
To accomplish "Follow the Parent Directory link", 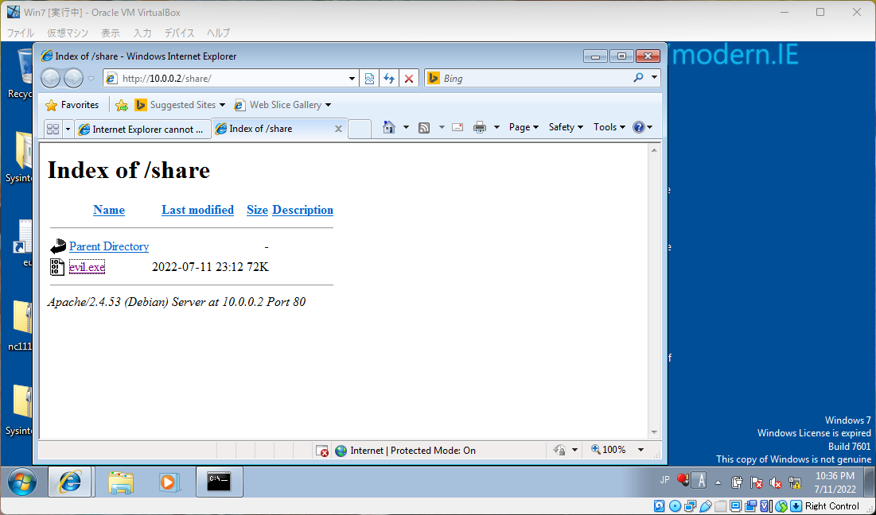I will click(109, 246).
